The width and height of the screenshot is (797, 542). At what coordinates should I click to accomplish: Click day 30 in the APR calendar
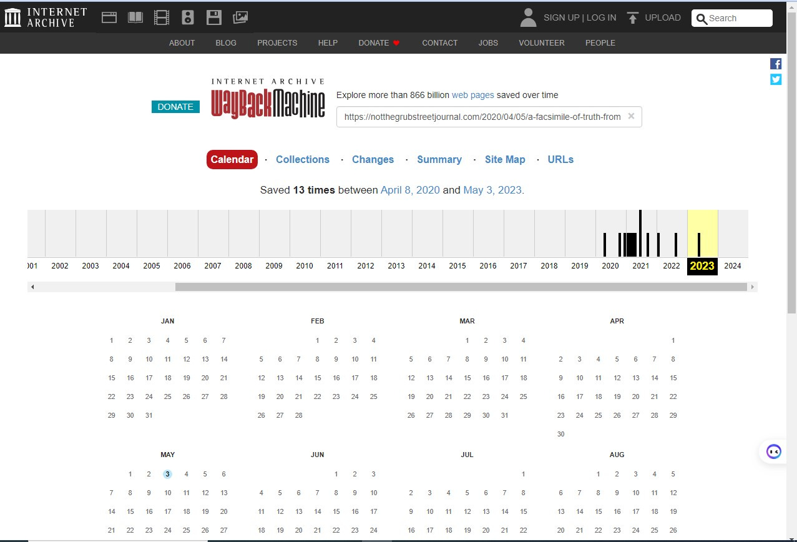point(560,434)
